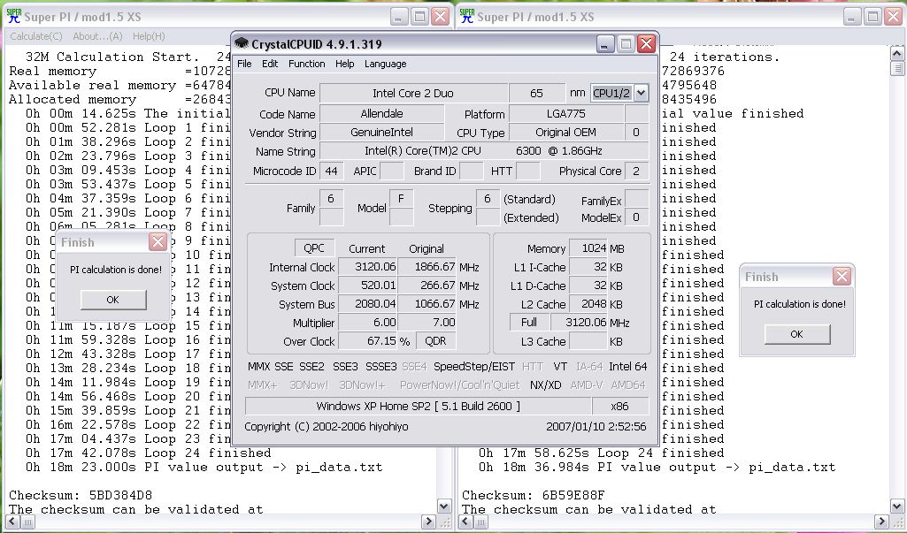Screen dimensions: 907x533
Task: Open the Edit menu in CrystalCPUID
Action: pyautogui.click(x=270, y=64)
